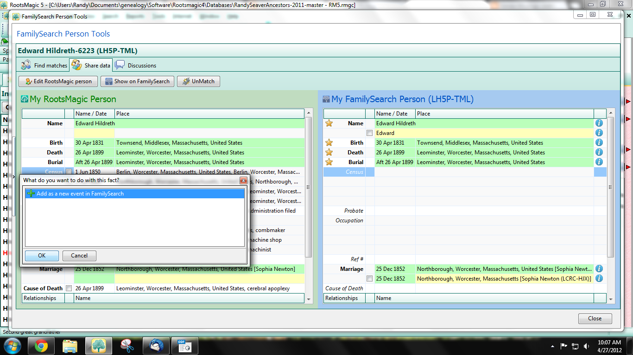Check the Census 1 Jun 1850 checkbox
The height and width of the screenshot is (355, 633).
69,172
